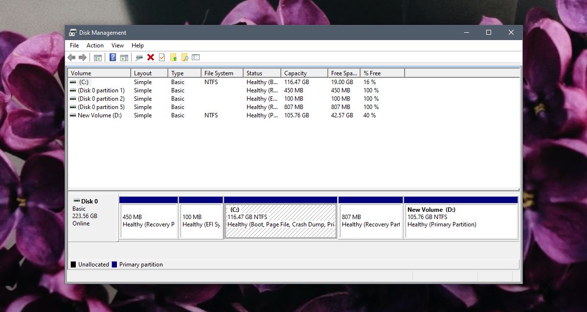587x312 pixels.
Task: Select the New Volume (D:) row in volume list
Action: pyautogui.click(x=97, y=115)
